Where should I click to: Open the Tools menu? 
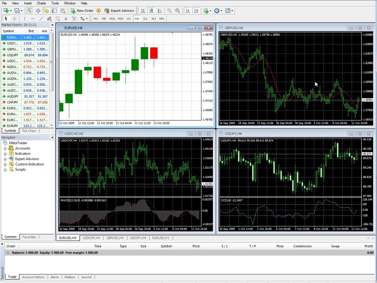pos(55,3)
